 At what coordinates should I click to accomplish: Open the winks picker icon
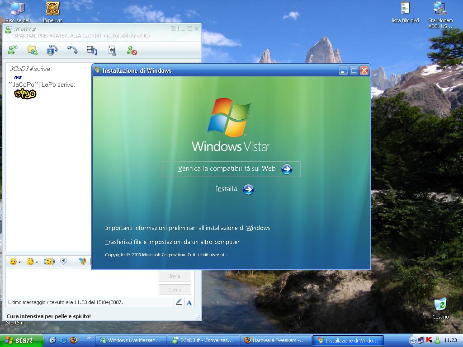(x=30, y=262)
